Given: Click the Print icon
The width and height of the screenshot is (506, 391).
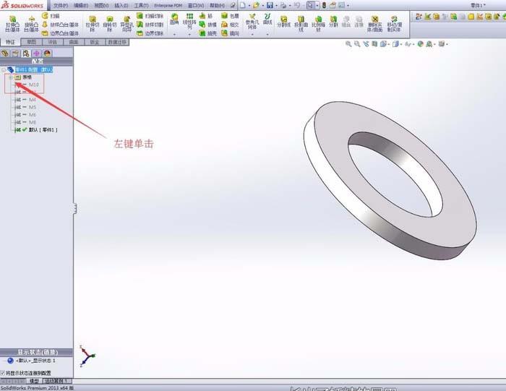Looking at the screenshot, I should pyautogui.click(x=283, y=6).
